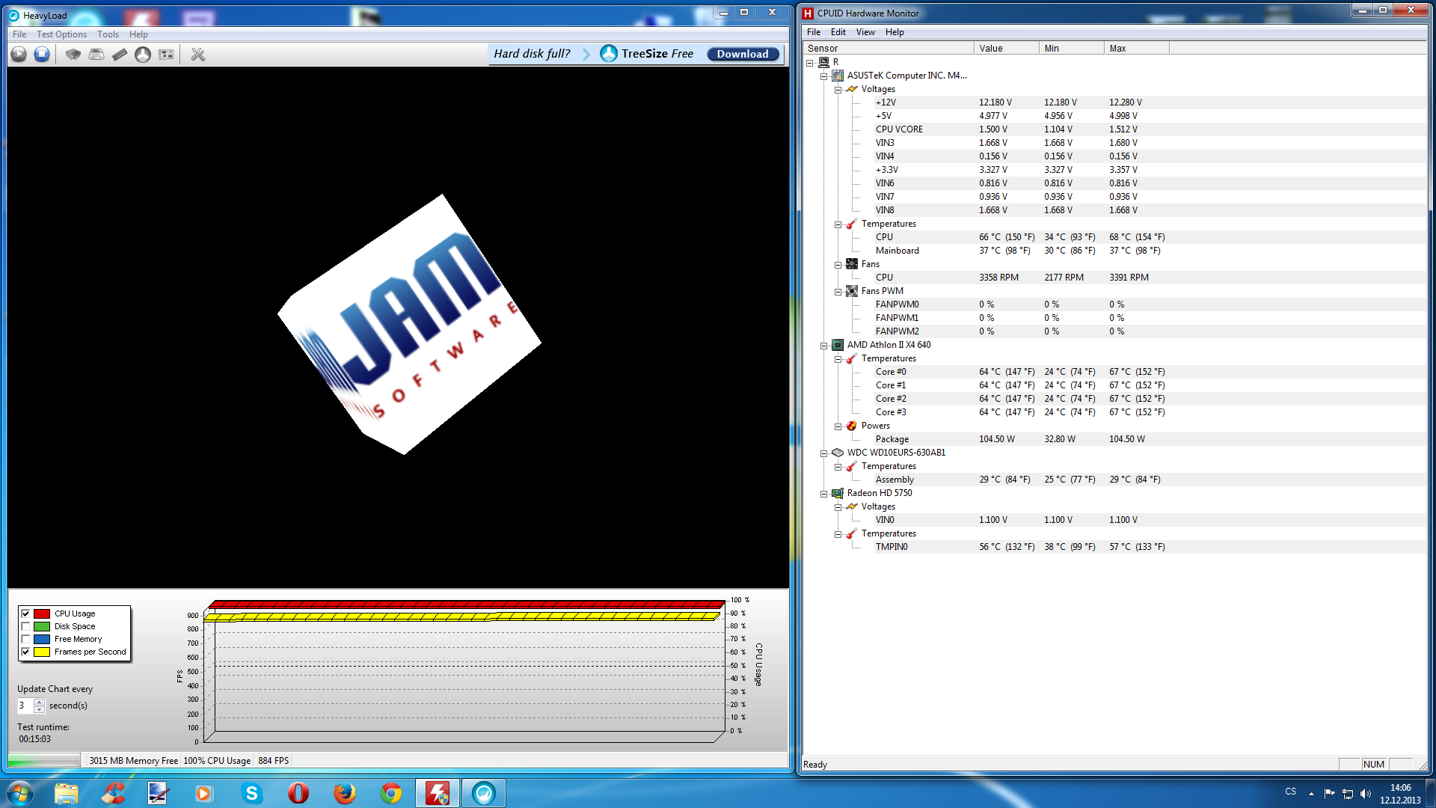
Task: Open the View menu in HWMonitor
Action: (865, 32)
